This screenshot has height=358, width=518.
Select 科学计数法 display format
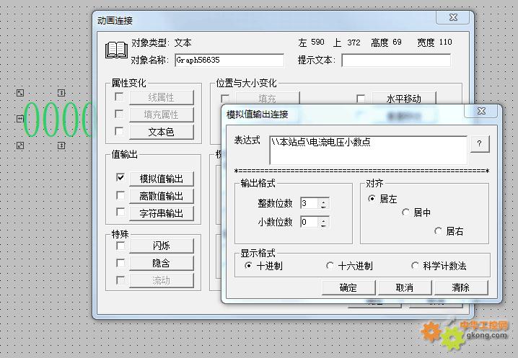pos(415,266)
